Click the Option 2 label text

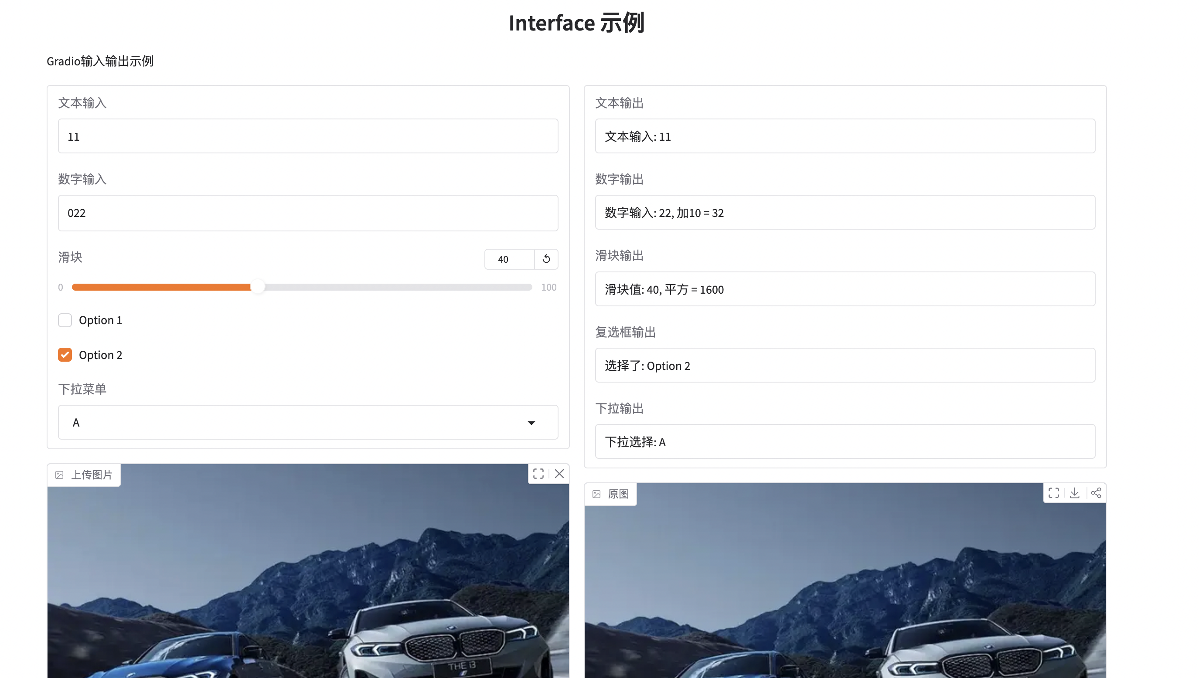pyautogui.click(x=100, y=355)
